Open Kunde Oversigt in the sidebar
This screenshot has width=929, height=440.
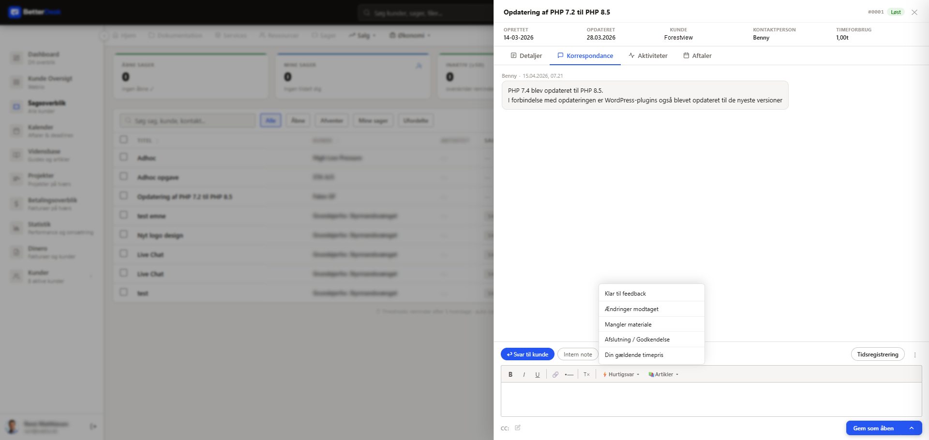coord(52,82)
